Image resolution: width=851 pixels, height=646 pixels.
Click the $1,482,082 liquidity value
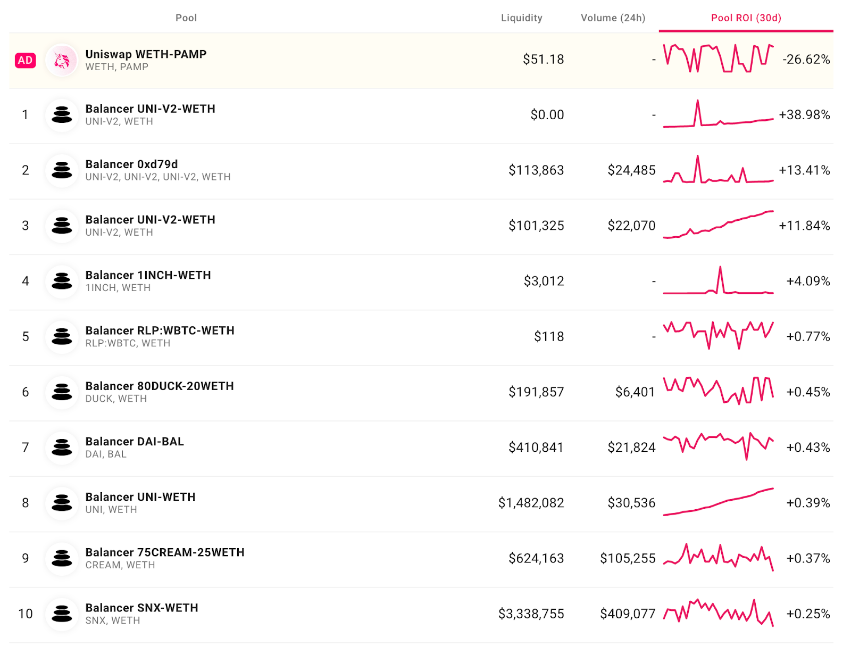click(x=531, y=503)
